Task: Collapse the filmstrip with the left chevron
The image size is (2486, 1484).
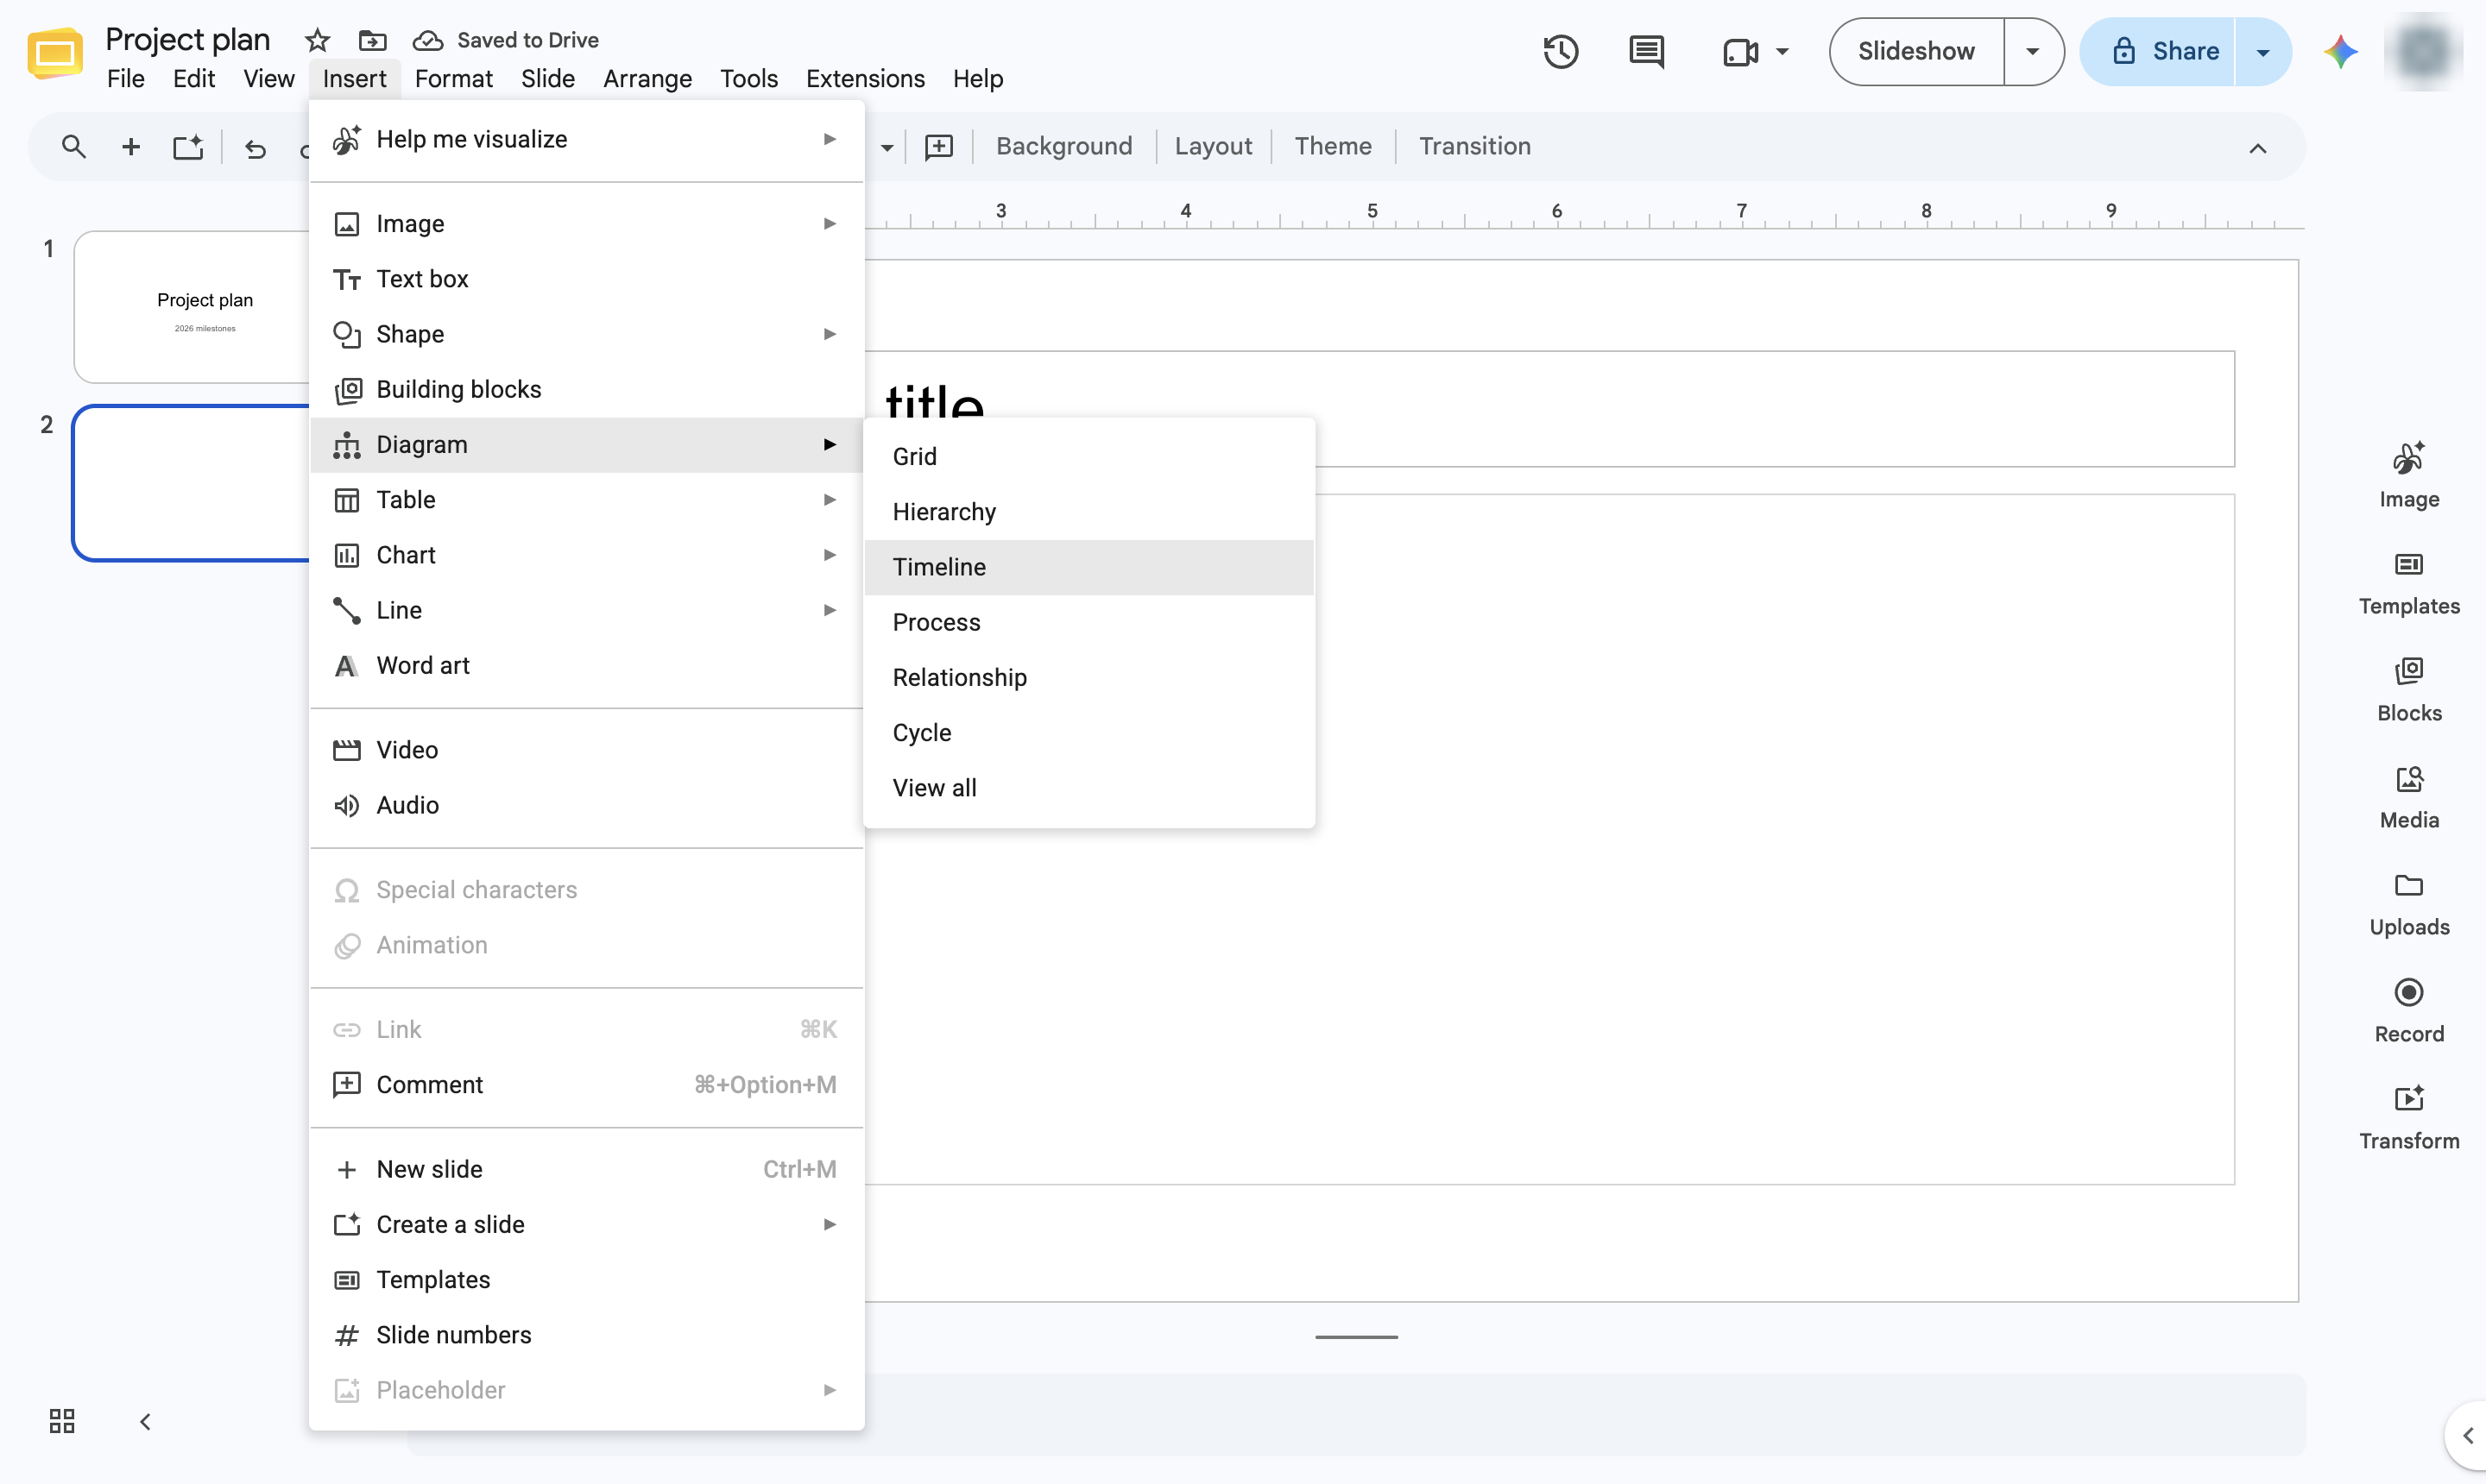Action: [x=145, y=1421]
